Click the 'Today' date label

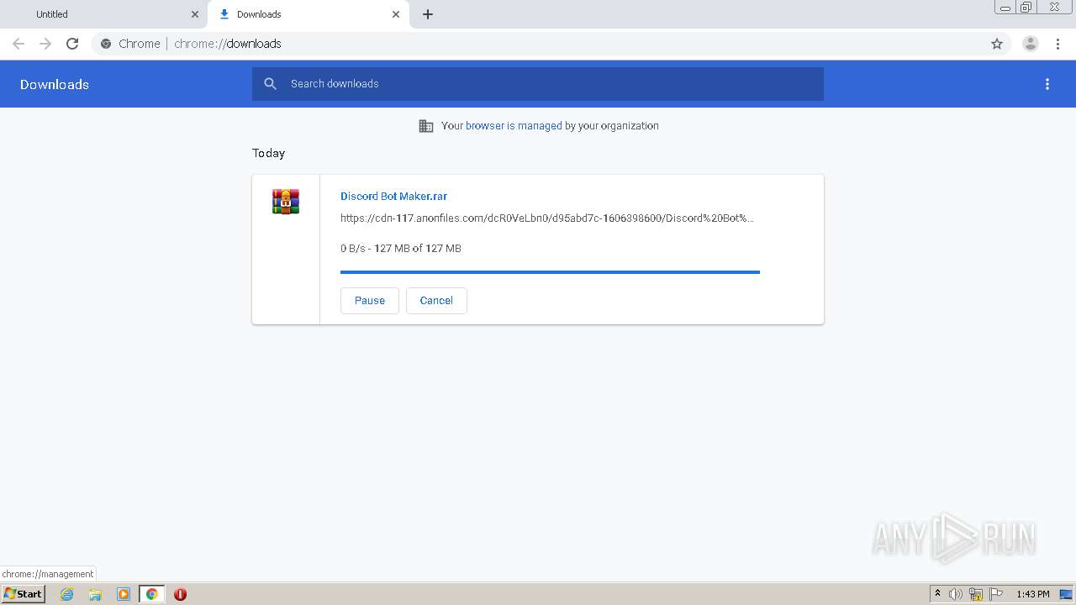268,153
